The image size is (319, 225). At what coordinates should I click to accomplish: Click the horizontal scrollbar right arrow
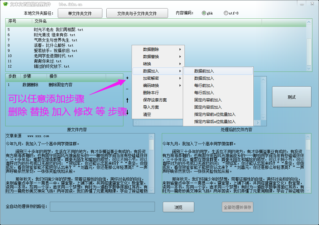(x=258, y=123)
